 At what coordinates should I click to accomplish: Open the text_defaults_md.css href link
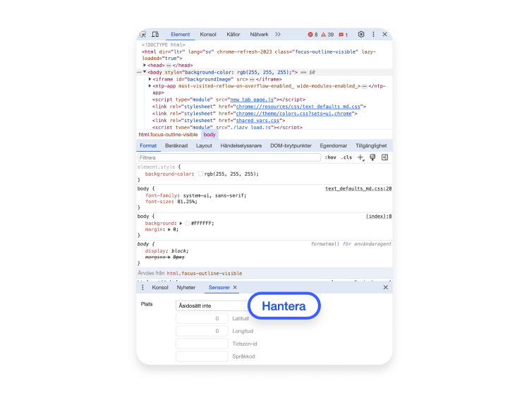298,107
